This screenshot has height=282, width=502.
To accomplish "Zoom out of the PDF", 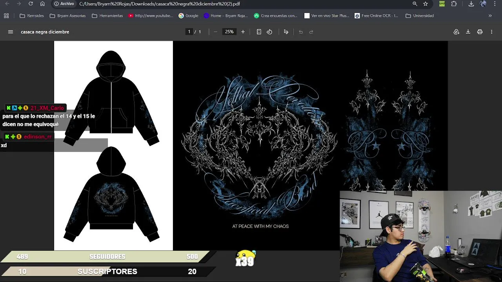I will tap(215, 32).
